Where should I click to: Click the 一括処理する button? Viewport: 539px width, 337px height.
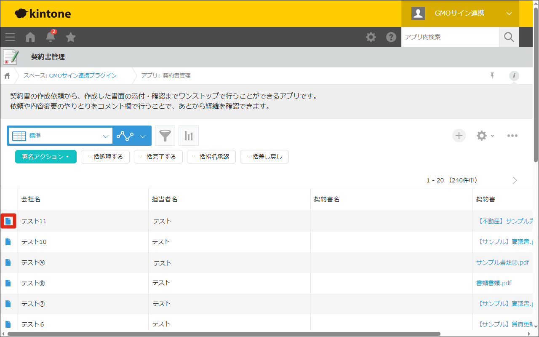coord(105,157)
